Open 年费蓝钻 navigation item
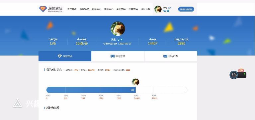This screenshot has width=255, height=120. [x=133, y=9]
